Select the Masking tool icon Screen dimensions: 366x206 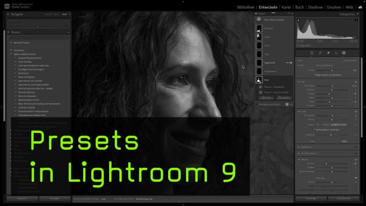click(344, 53)
